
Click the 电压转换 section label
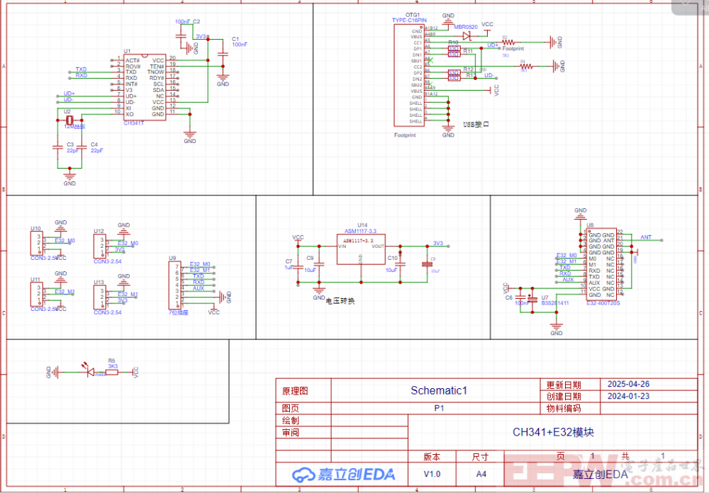[x=340, y=301]
